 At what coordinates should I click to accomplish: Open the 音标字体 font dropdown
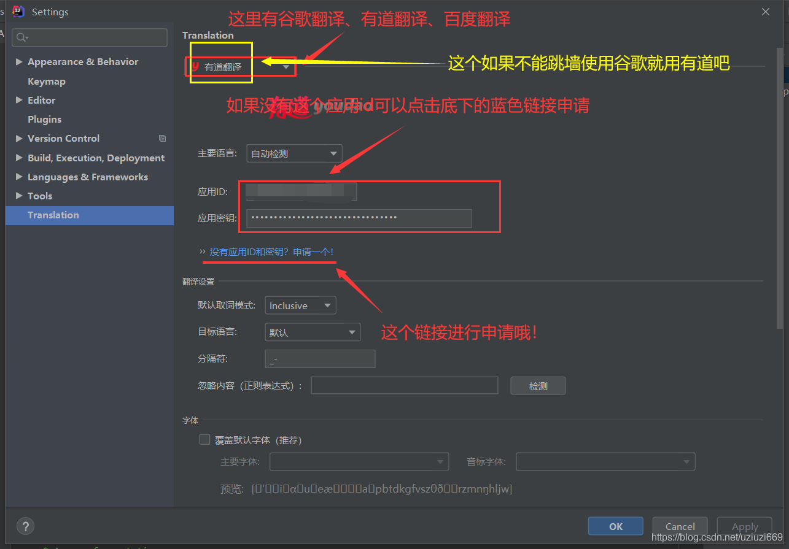605,461
